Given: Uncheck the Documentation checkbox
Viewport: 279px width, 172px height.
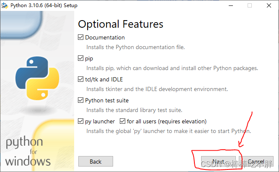Looking at the screenshot, I should [80, 37].
